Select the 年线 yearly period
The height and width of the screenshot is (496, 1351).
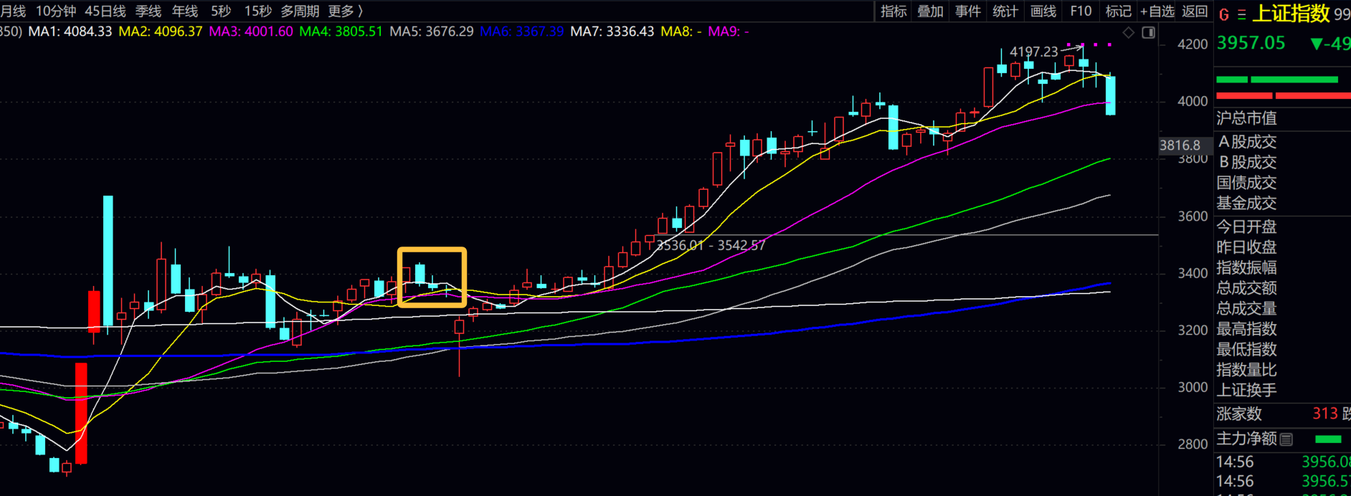click(185, 11)
